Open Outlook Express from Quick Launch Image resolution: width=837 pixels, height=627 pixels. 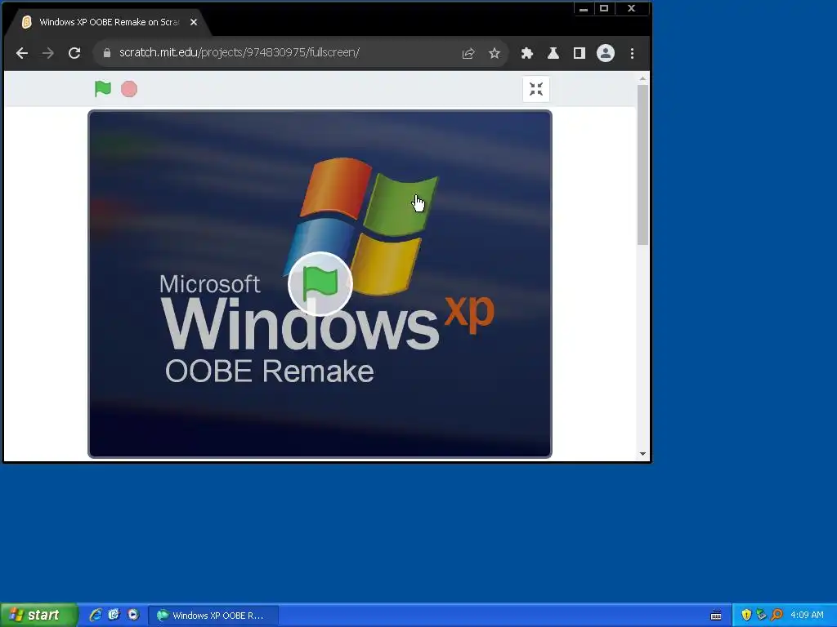pos(114,615)
